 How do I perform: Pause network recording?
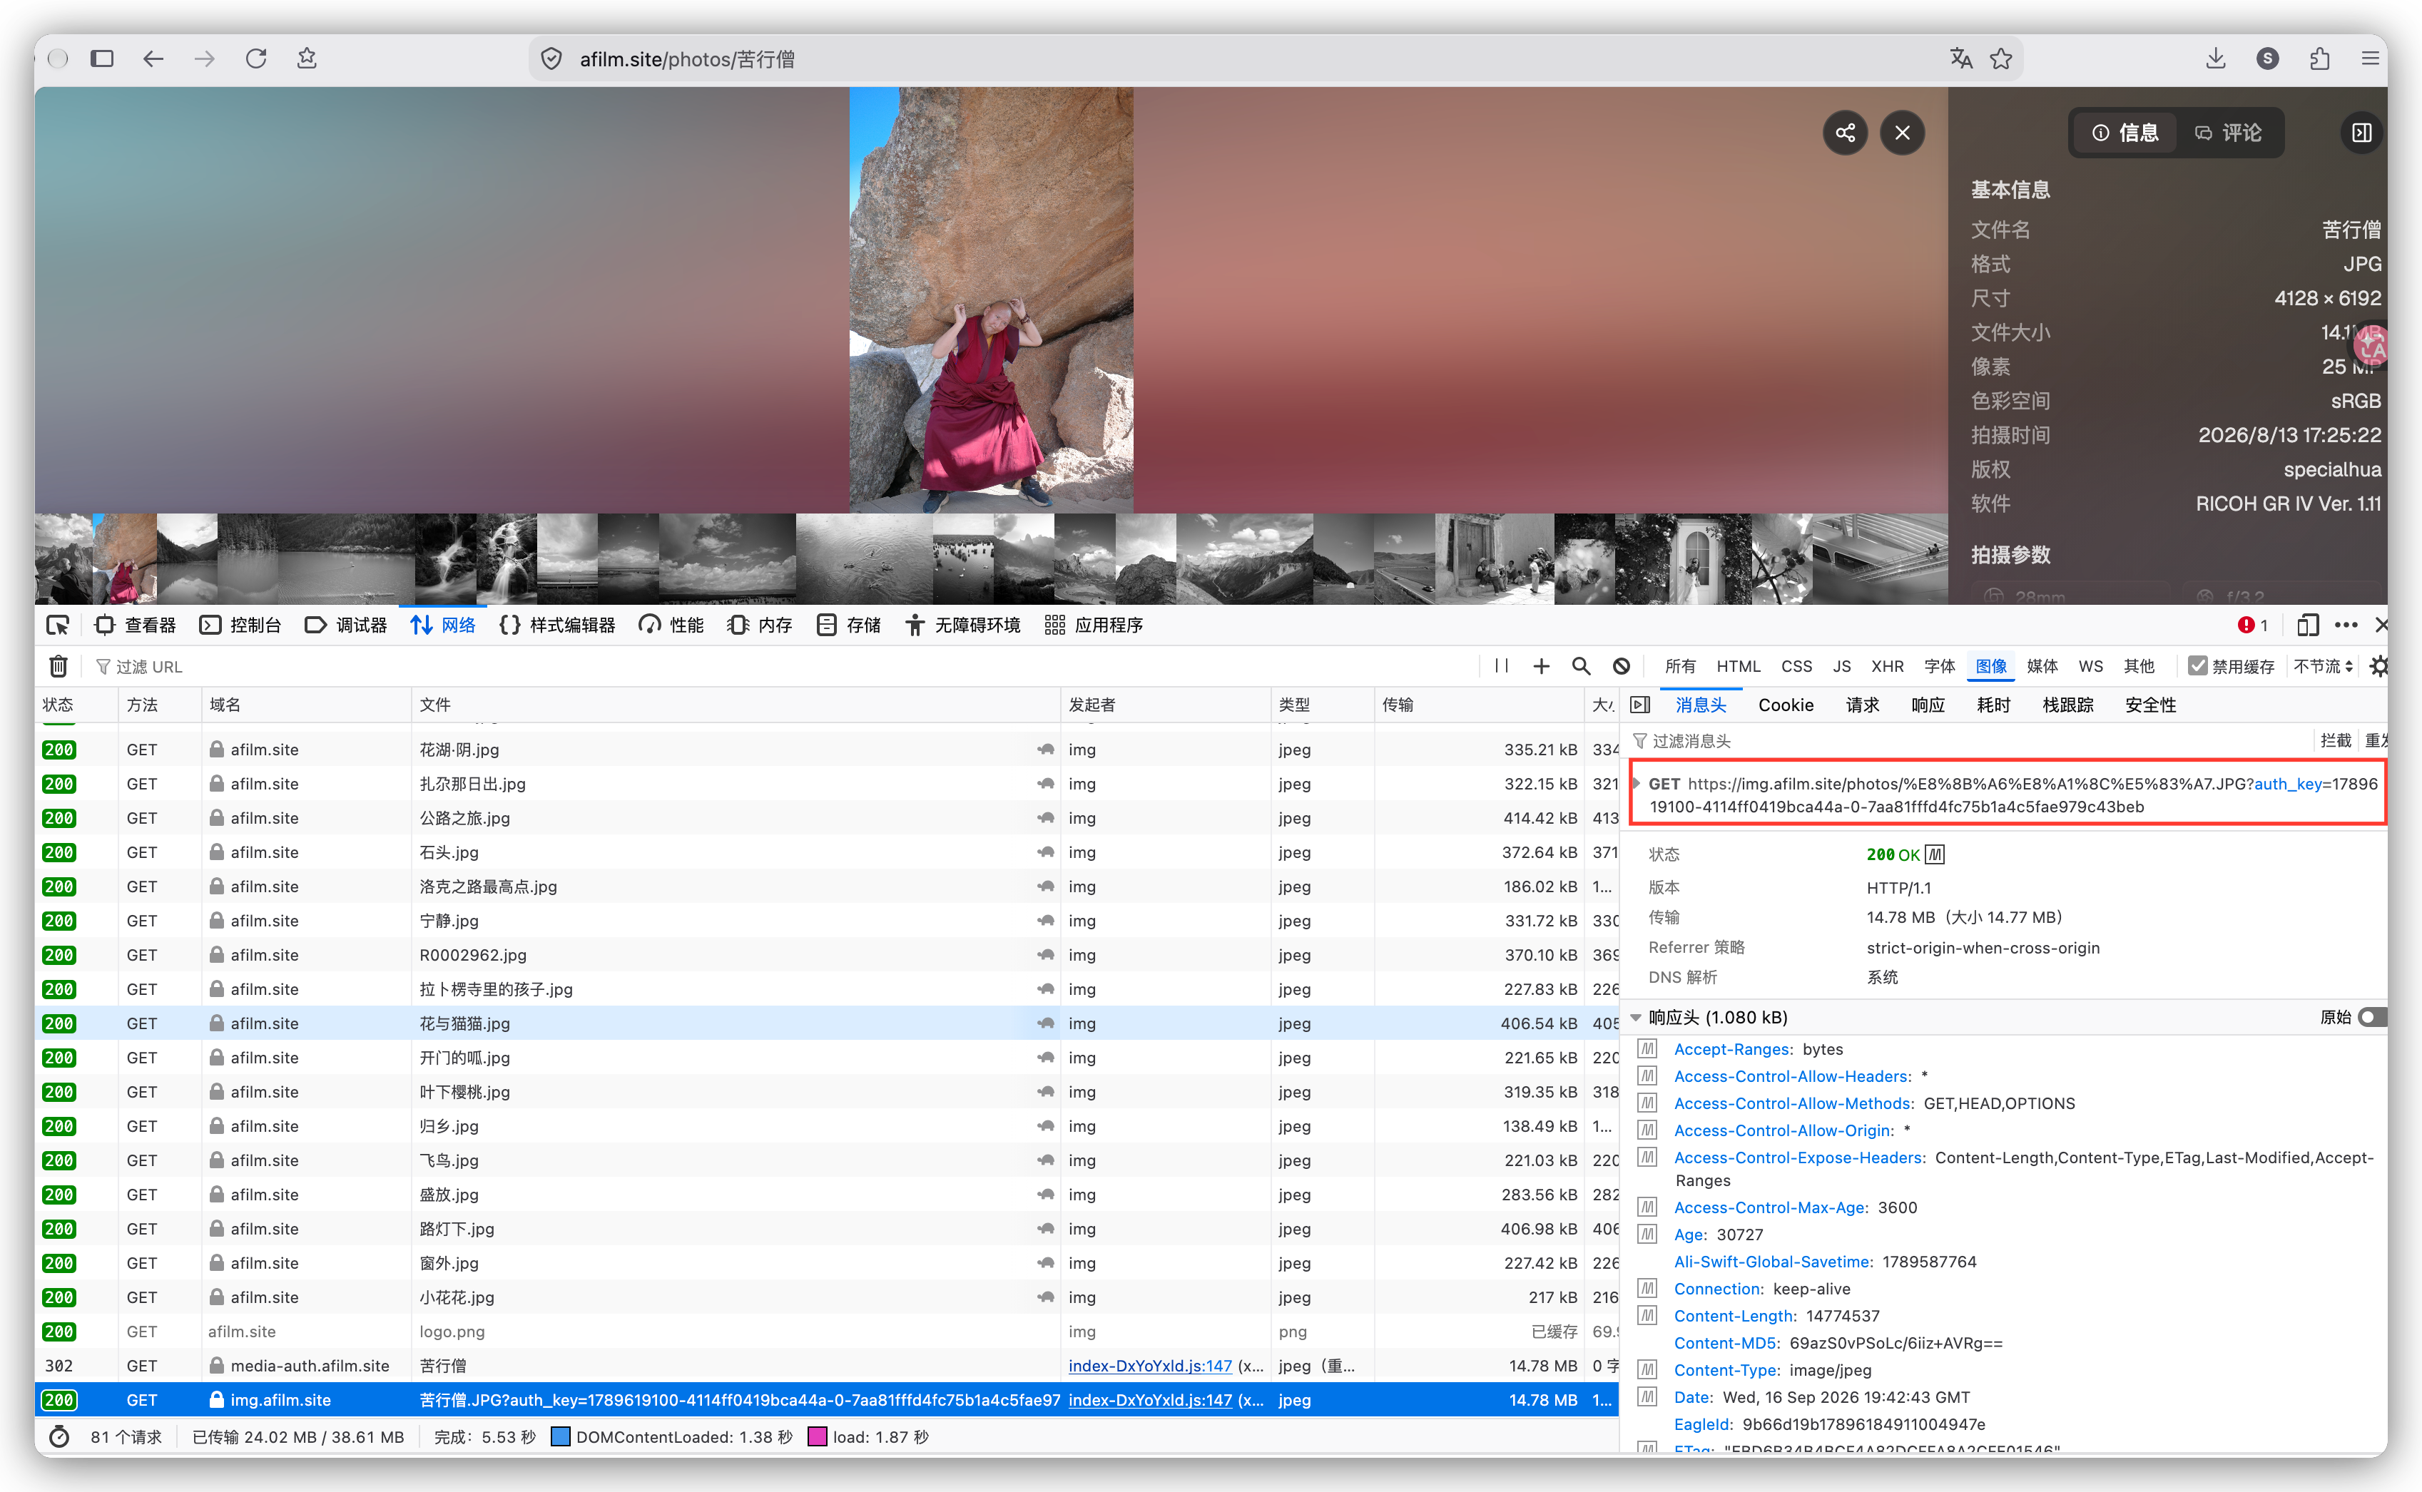1501,666
